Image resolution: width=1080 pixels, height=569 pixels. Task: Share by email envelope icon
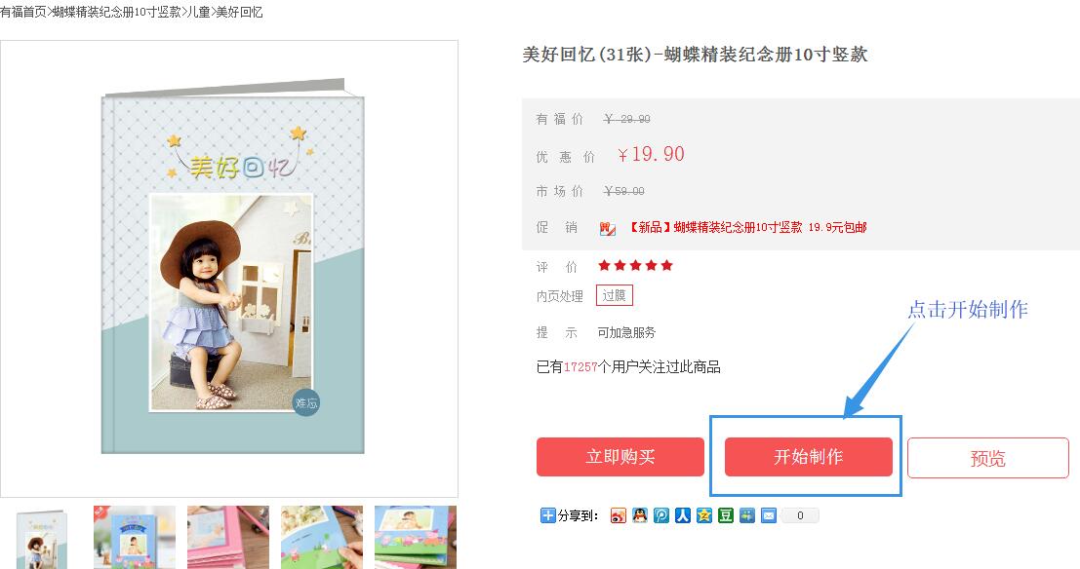(769, 515)
